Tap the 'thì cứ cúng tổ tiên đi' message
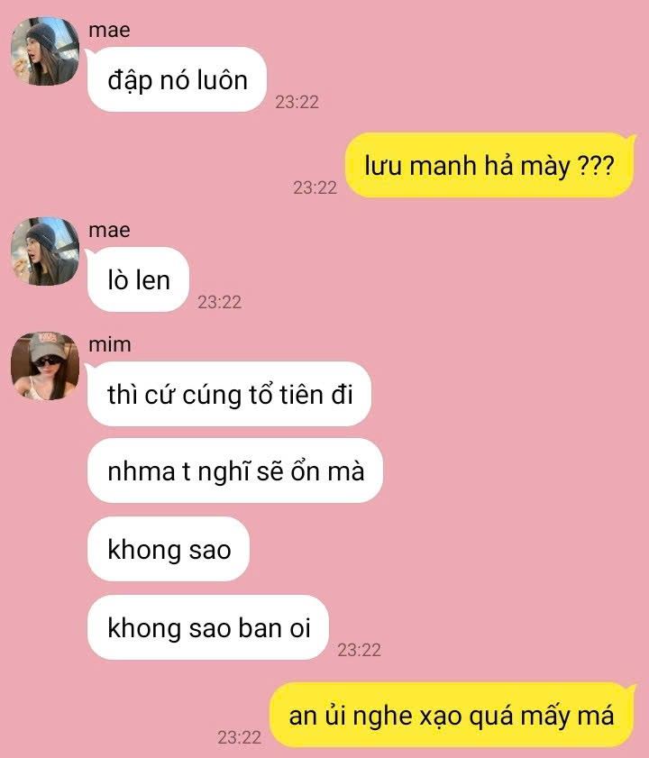Screen dimensions: 649x758 (229, 394)
